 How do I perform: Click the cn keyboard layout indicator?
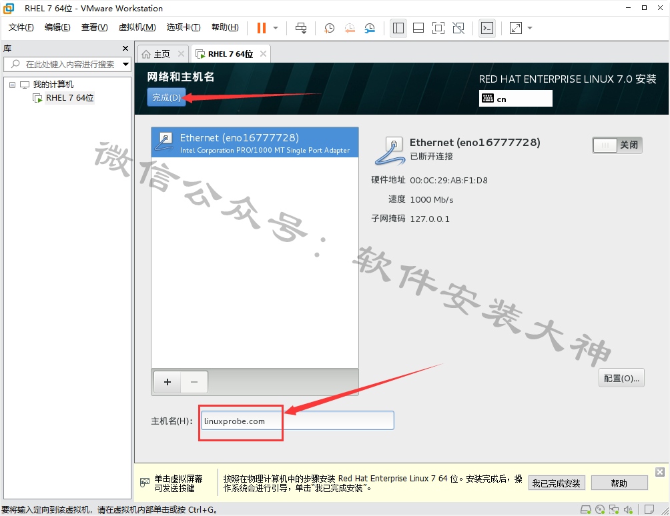coord(515,99)
